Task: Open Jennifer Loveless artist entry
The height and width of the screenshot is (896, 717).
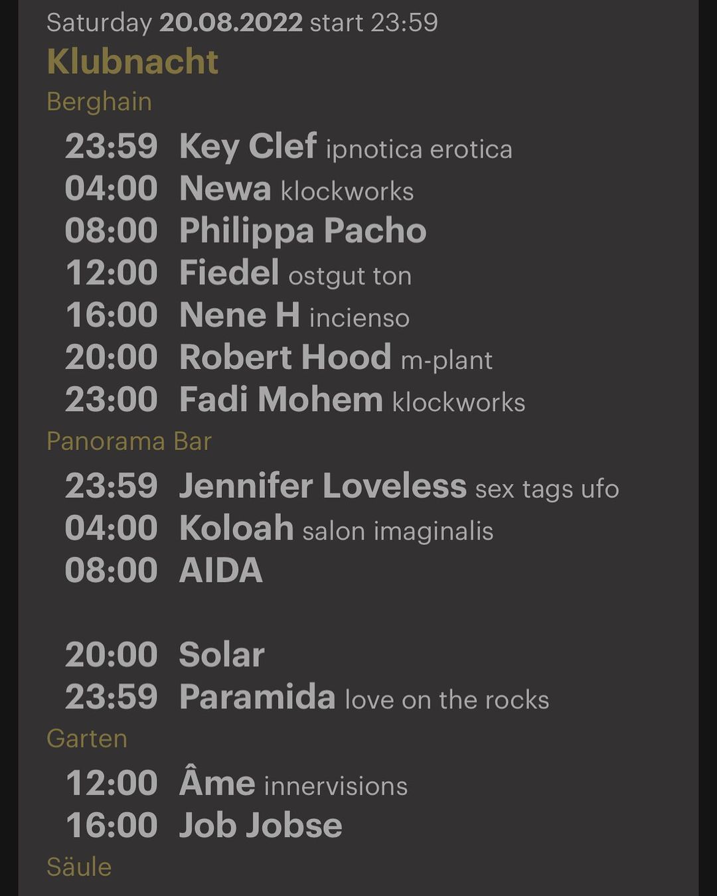Action: pos(323,486)
